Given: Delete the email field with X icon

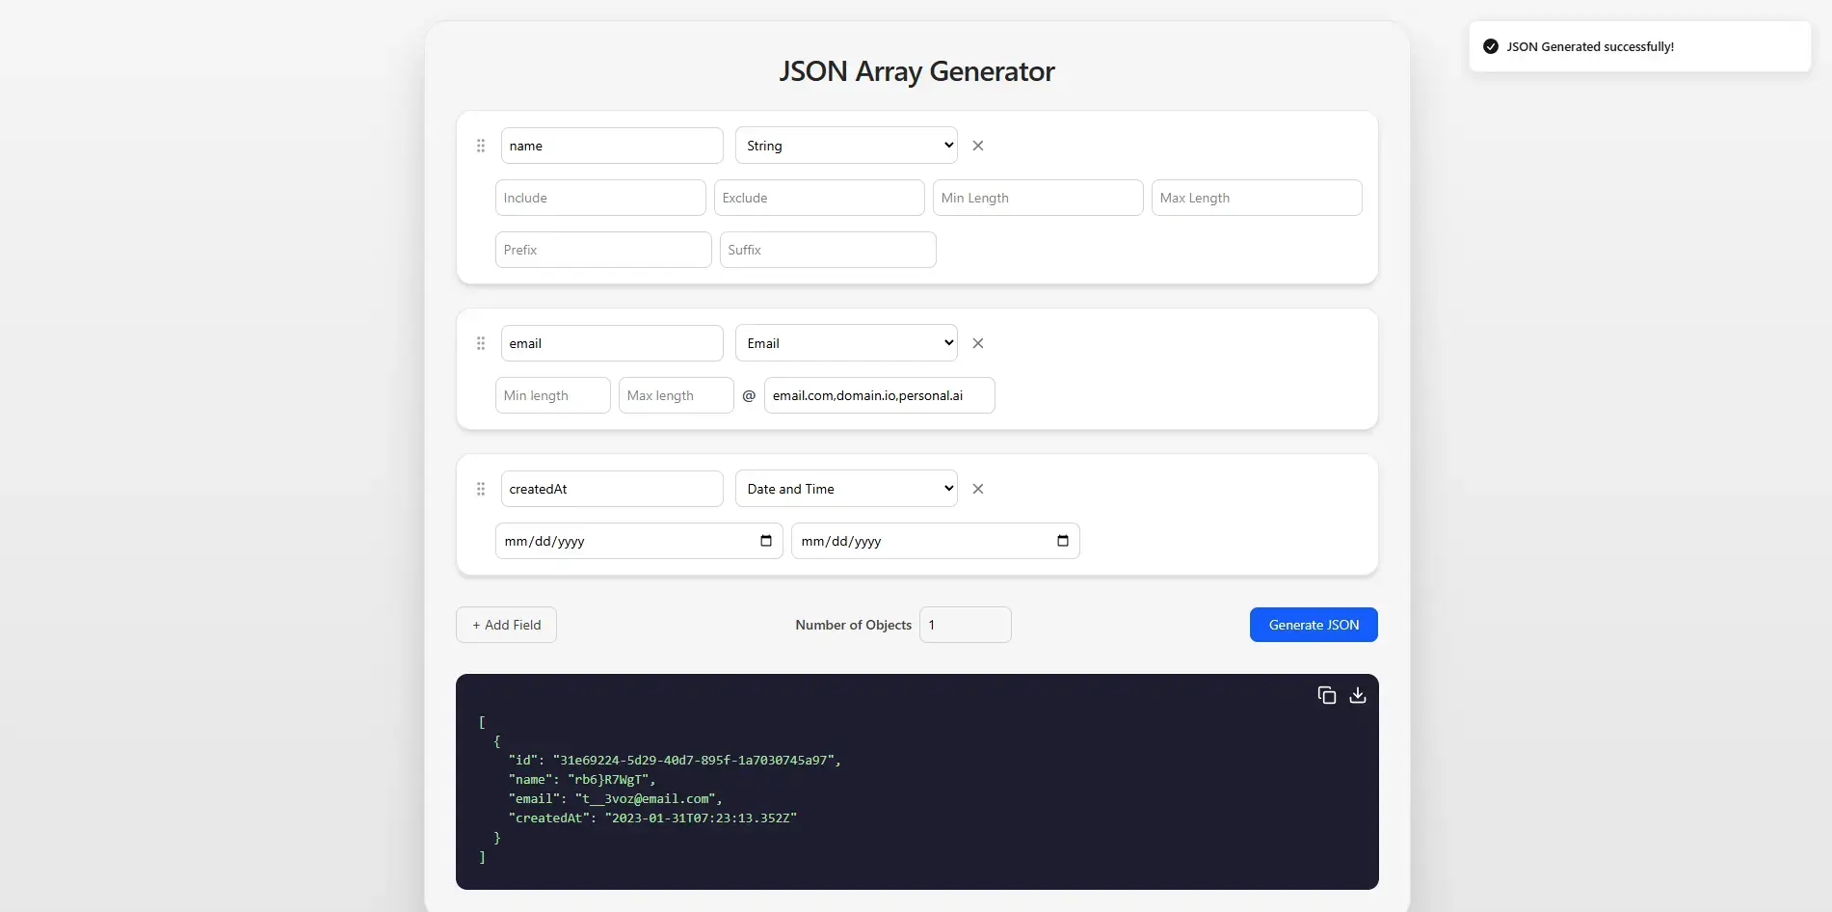Looking at the screenshot, I should (x=978, y=343).
